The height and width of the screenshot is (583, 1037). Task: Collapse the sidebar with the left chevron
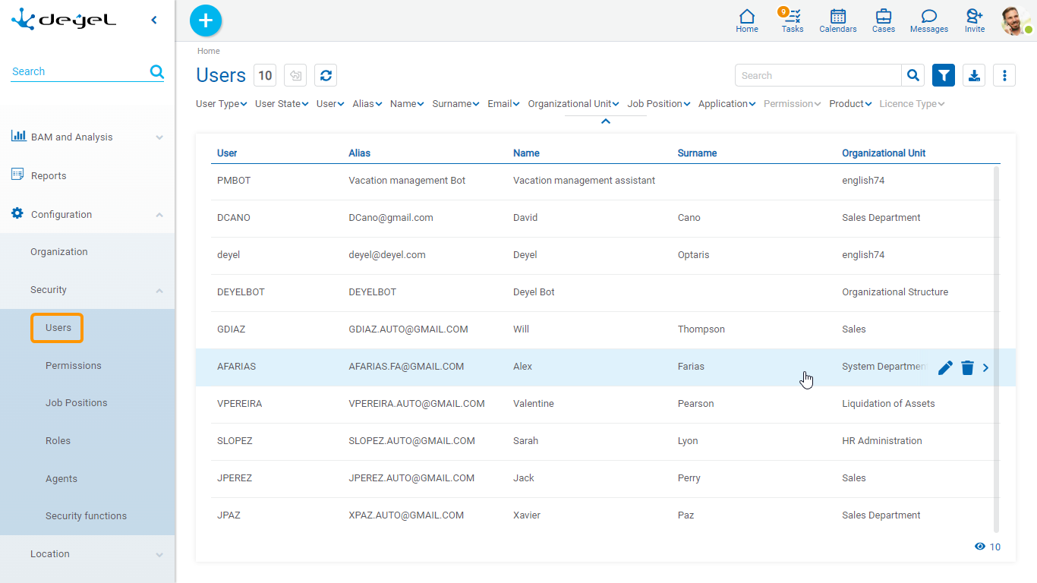(154, 20)
